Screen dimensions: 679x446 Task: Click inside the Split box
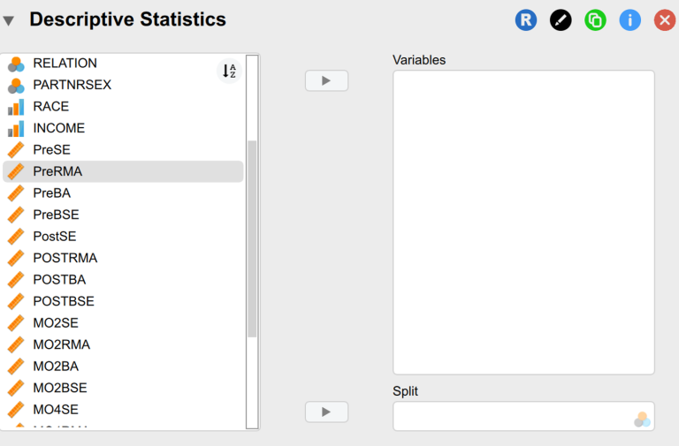coord(513,416)
